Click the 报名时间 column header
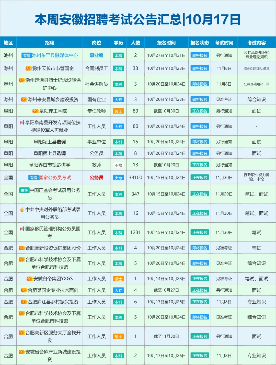Screen dimensions: 276x365 click(166, 43)
